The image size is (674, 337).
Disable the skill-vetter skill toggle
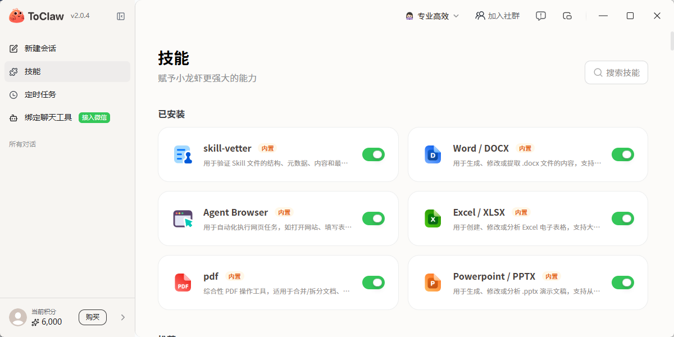(x=374, y=154)
